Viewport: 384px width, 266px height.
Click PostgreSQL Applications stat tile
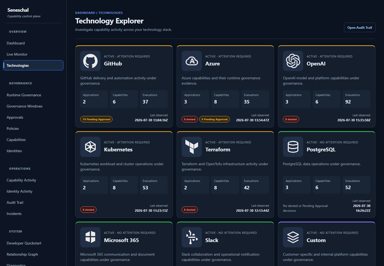[297, 185]
